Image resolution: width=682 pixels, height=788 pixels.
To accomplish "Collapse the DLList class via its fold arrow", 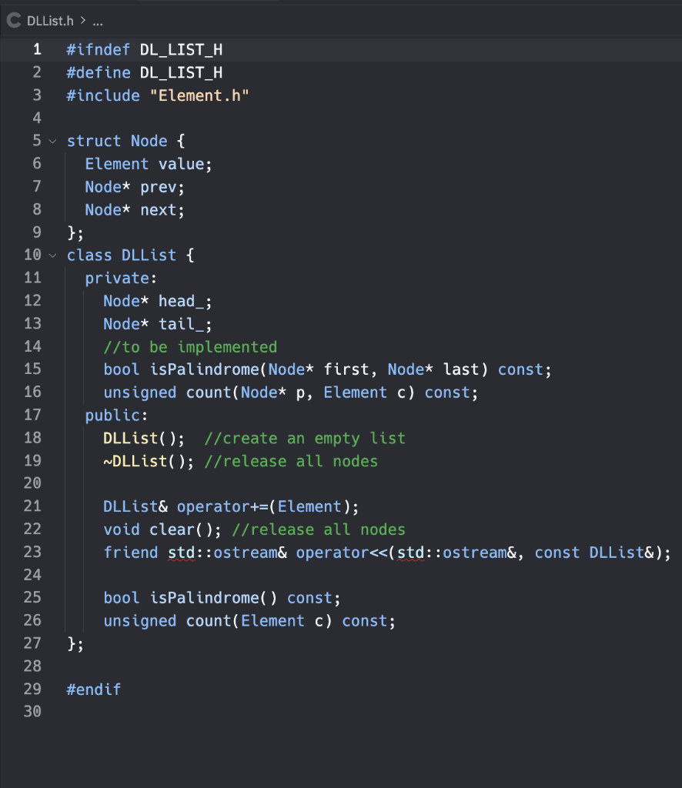I will pos(52,255).
